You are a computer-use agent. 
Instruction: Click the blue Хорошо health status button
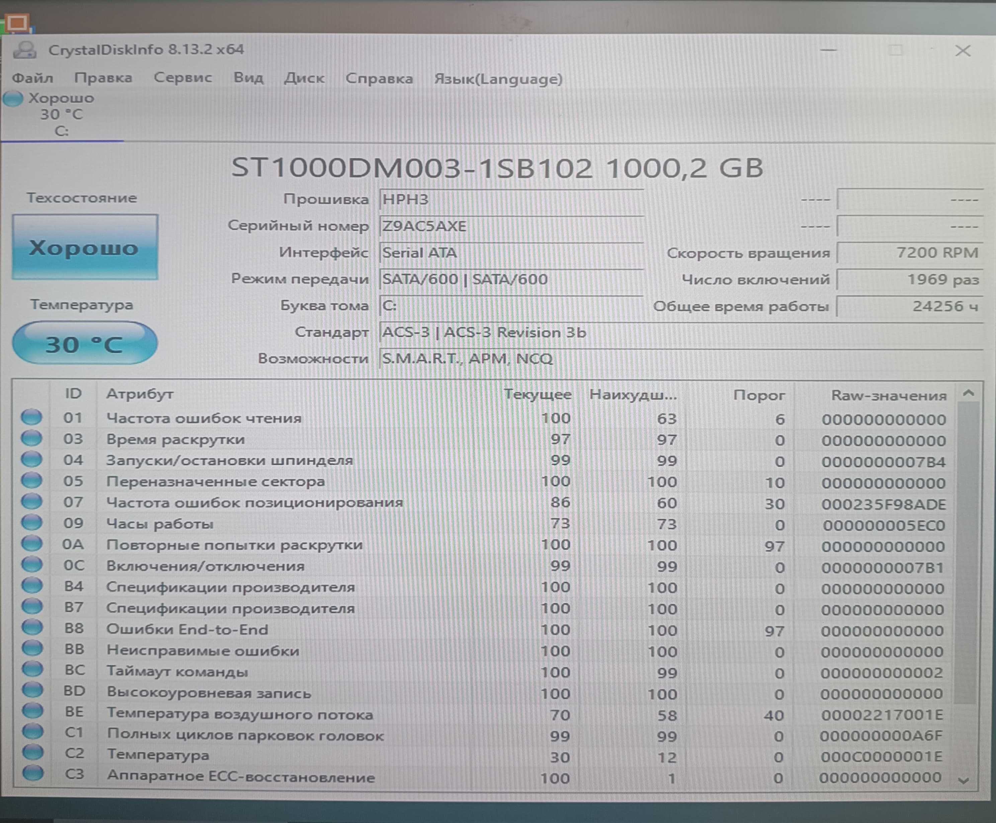click(85, 247)
